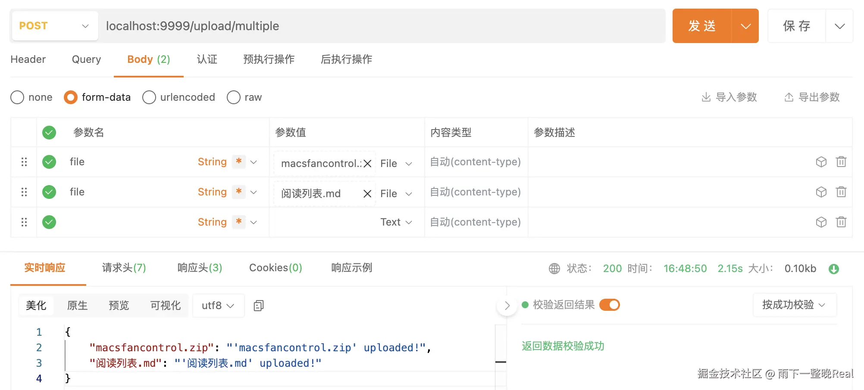This screenshot has height=390, width=864.
Task: Select the raw body type
Action: pyautogui.click(x=234, y=97)
